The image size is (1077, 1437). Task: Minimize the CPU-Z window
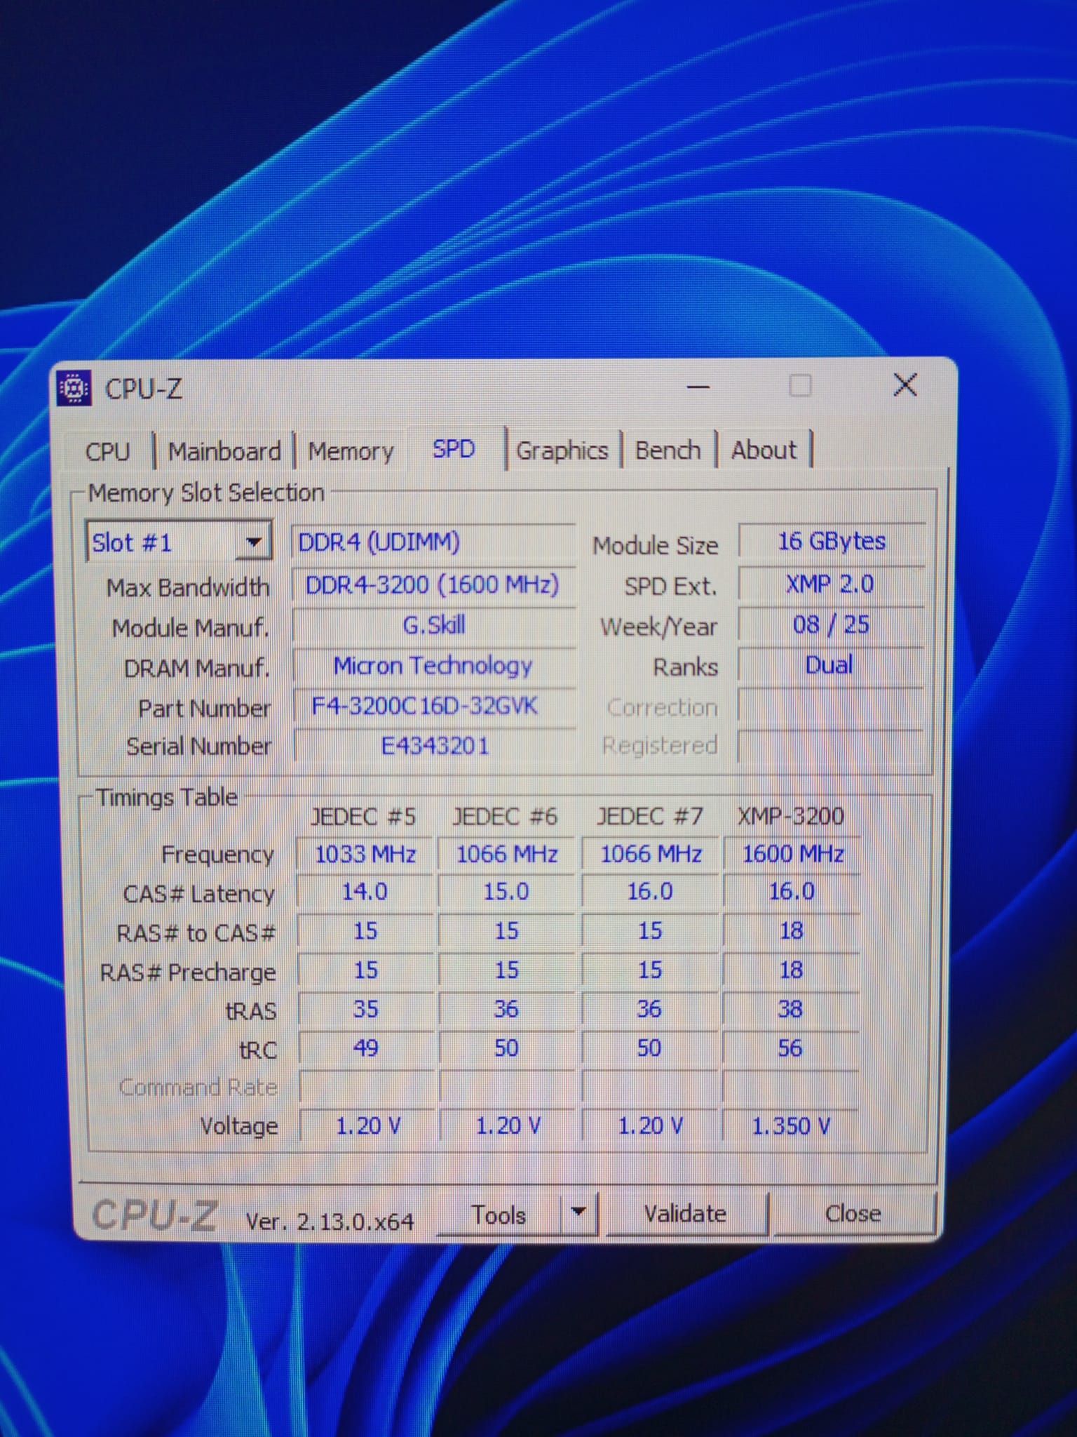(x=698, y=386)
